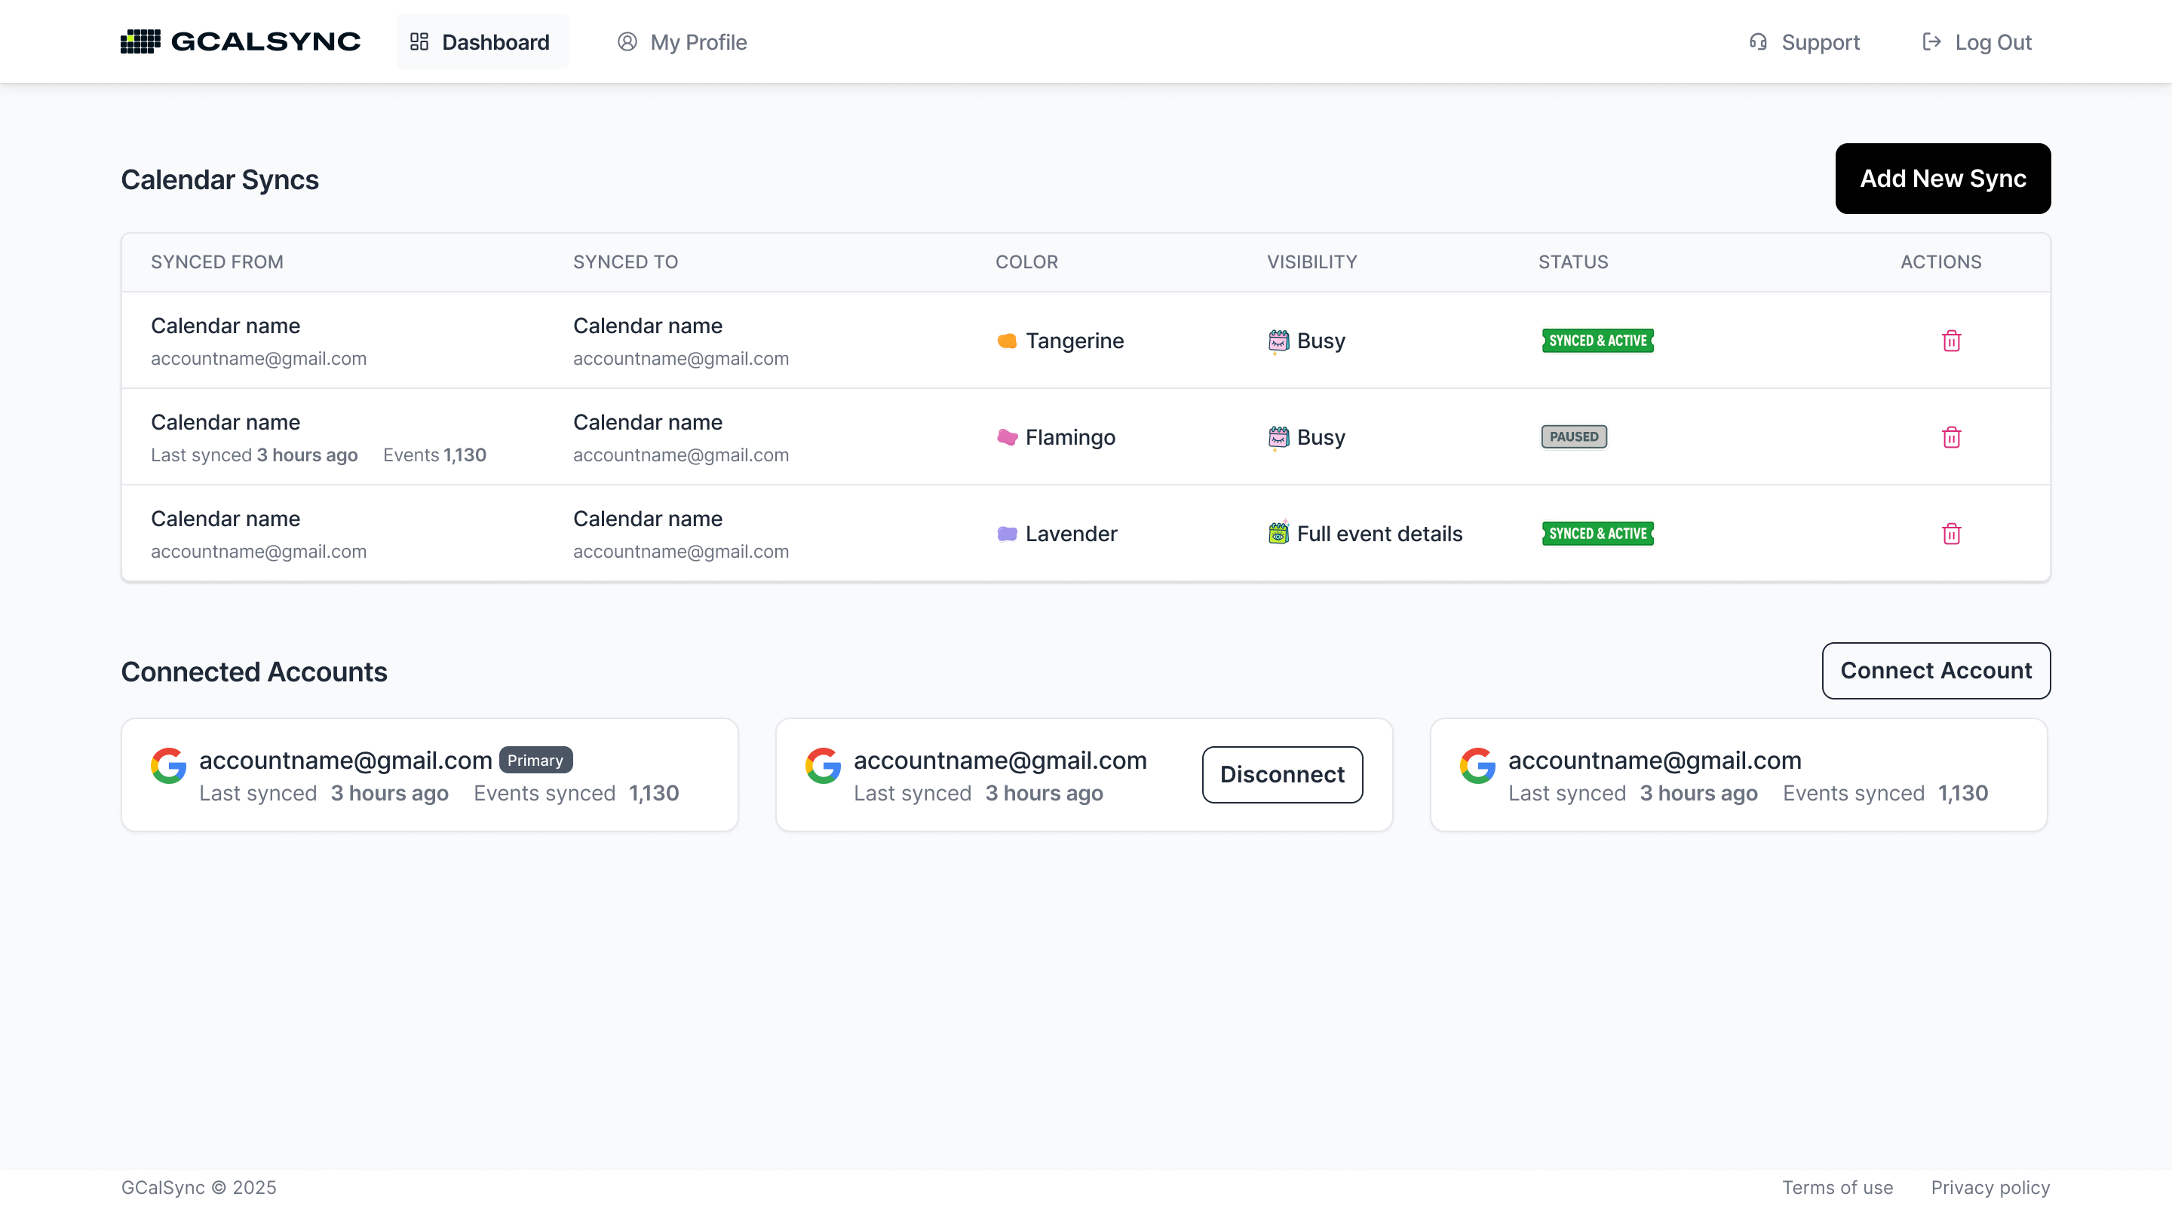Image resolution: width=2172 pixels, height=1206 pixels.
Task: Open the Privacy policy link
Action: pyautogui.click(x=1990, y=1187)
